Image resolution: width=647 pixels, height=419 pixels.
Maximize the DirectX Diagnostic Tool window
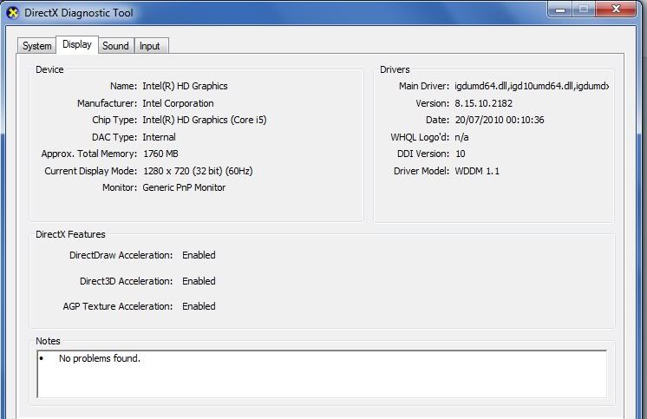(x=584, y=9)
